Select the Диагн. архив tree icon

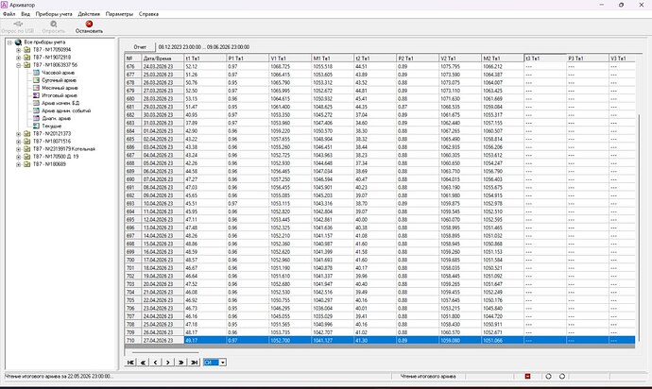[x=36, y=118]
